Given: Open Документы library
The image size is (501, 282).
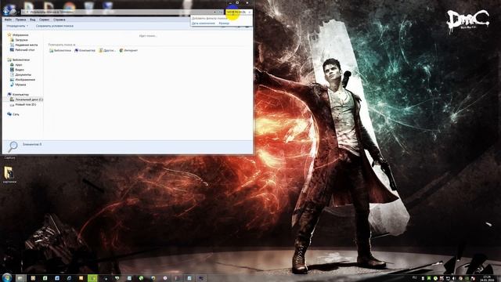Looking at the screenshot, I should (23, 74).
